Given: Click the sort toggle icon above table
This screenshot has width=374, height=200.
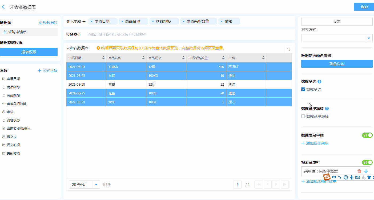Looking at the screenshot, I should [x=288, y=49].
